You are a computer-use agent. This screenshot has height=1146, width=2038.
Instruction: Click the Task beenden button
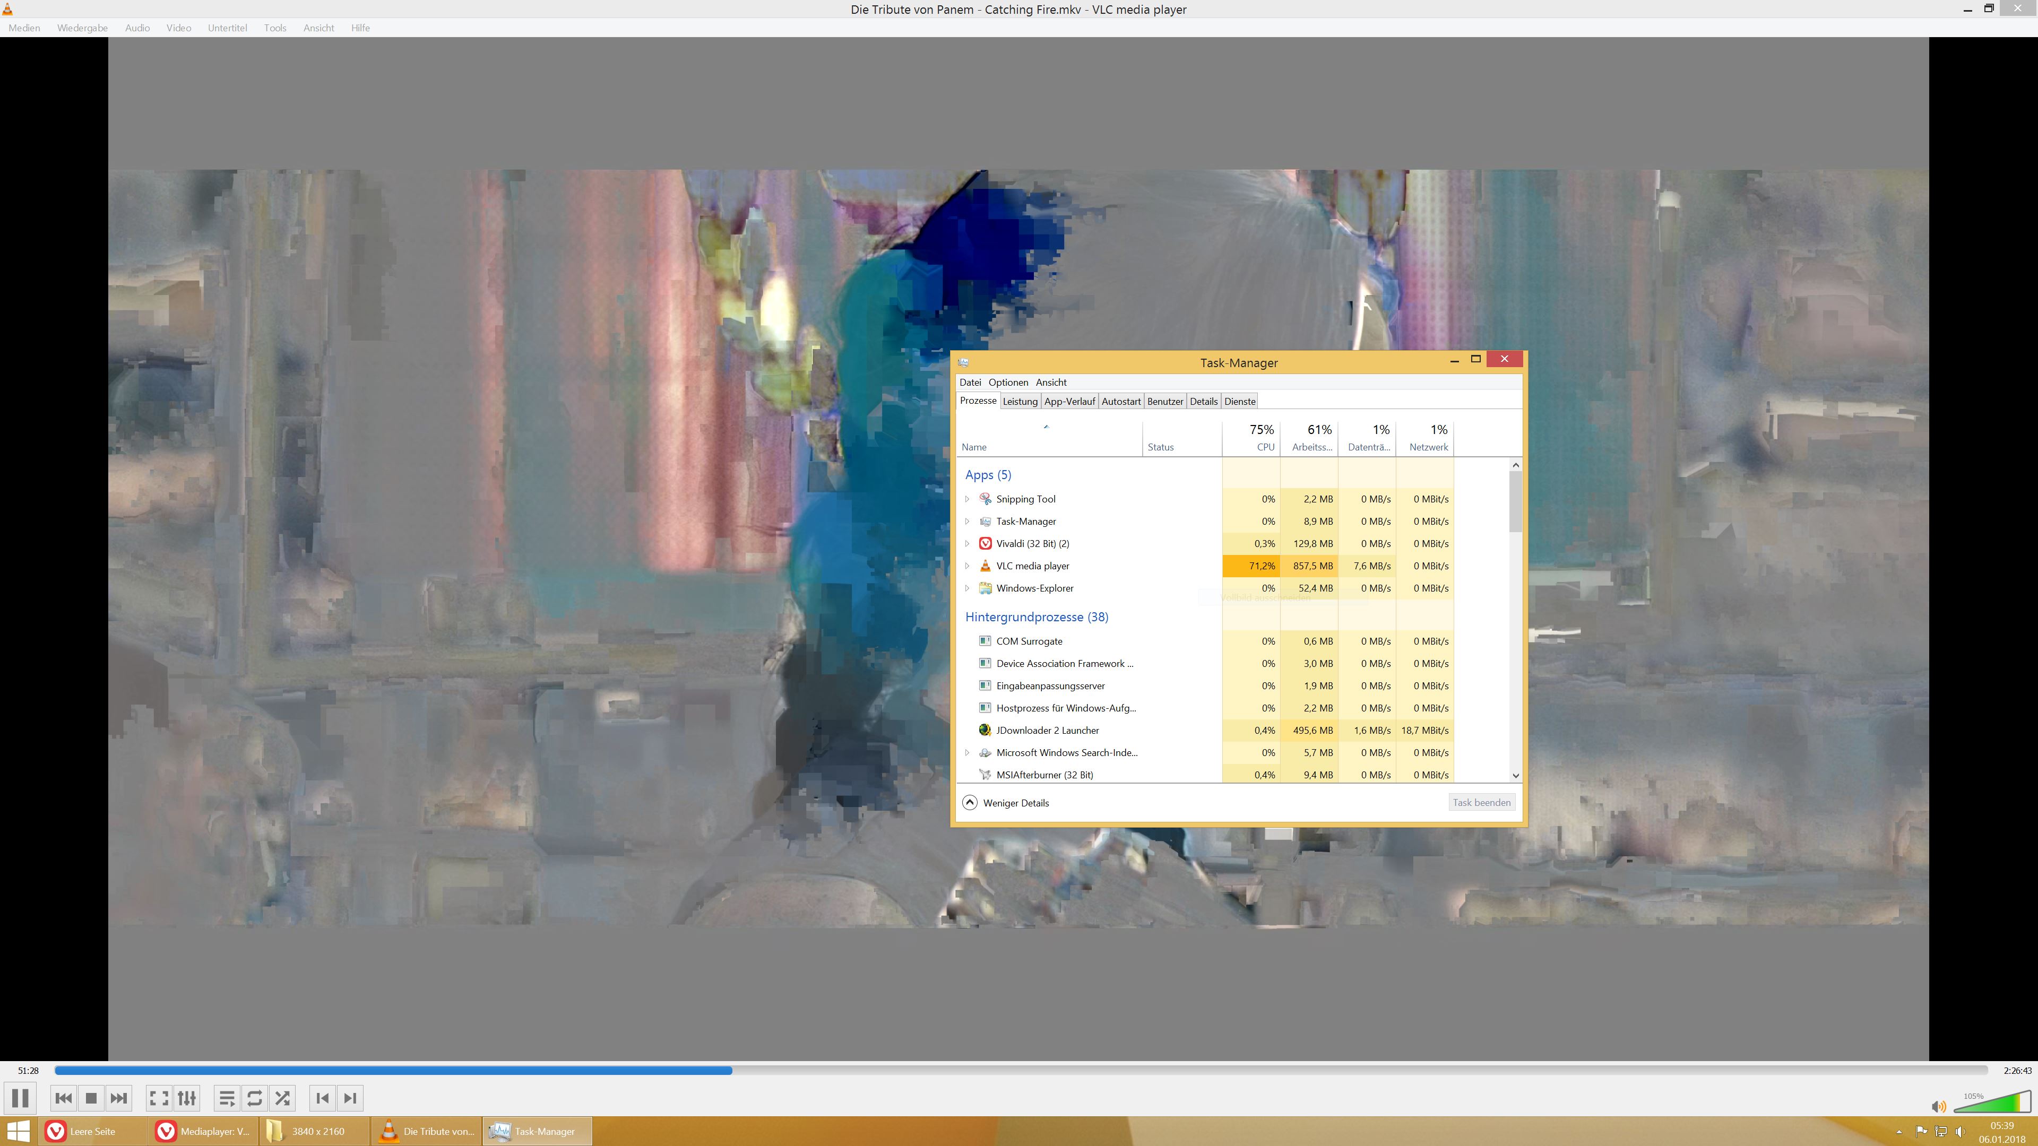pos(1481,803)
